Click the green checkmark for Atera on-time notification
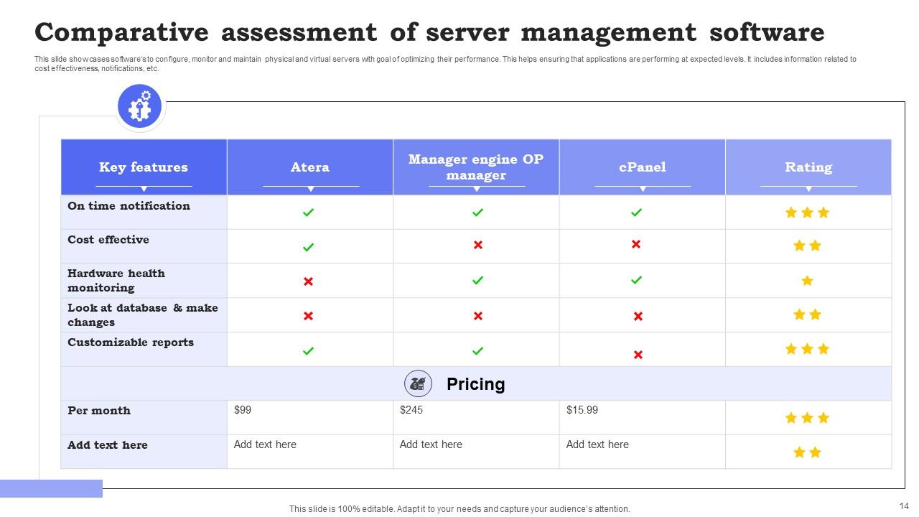This screenshot has height=517, width=919. click(x=309, y=212)
